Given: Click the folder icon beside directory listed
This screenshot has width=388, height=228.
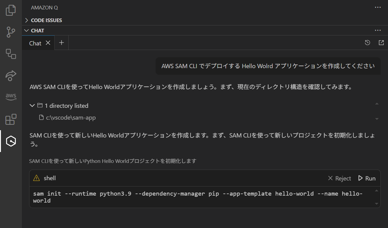Looking at the screenshot, I should click(40, 105).
